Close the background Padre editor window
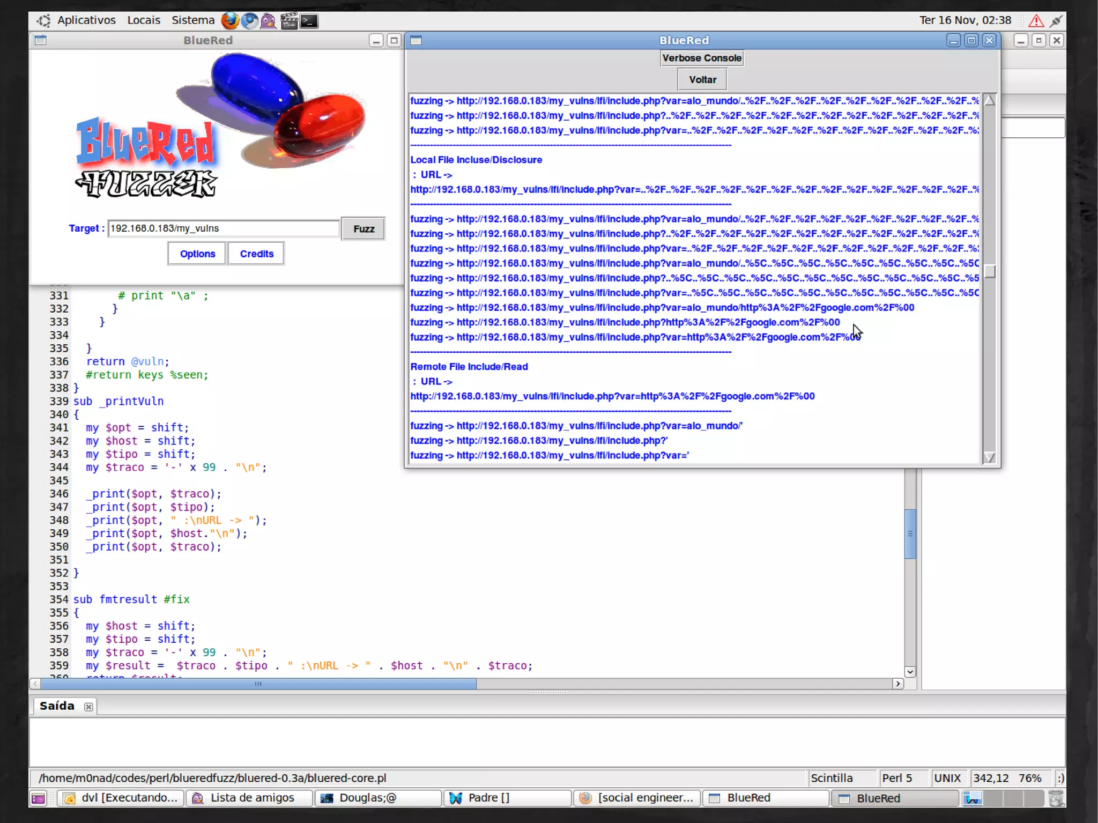The image size is (1098, 823). pyautogui.click(x=1056, y=40)
